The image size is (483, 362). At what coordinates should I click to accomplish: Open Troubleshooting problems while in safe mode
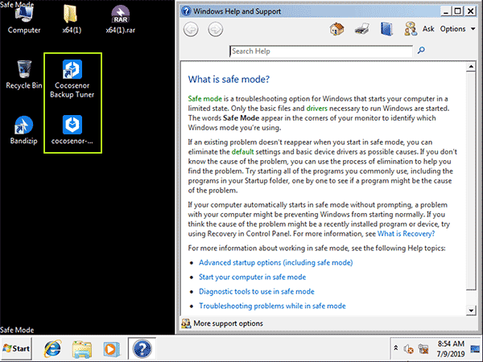click(x=272, y=306)
